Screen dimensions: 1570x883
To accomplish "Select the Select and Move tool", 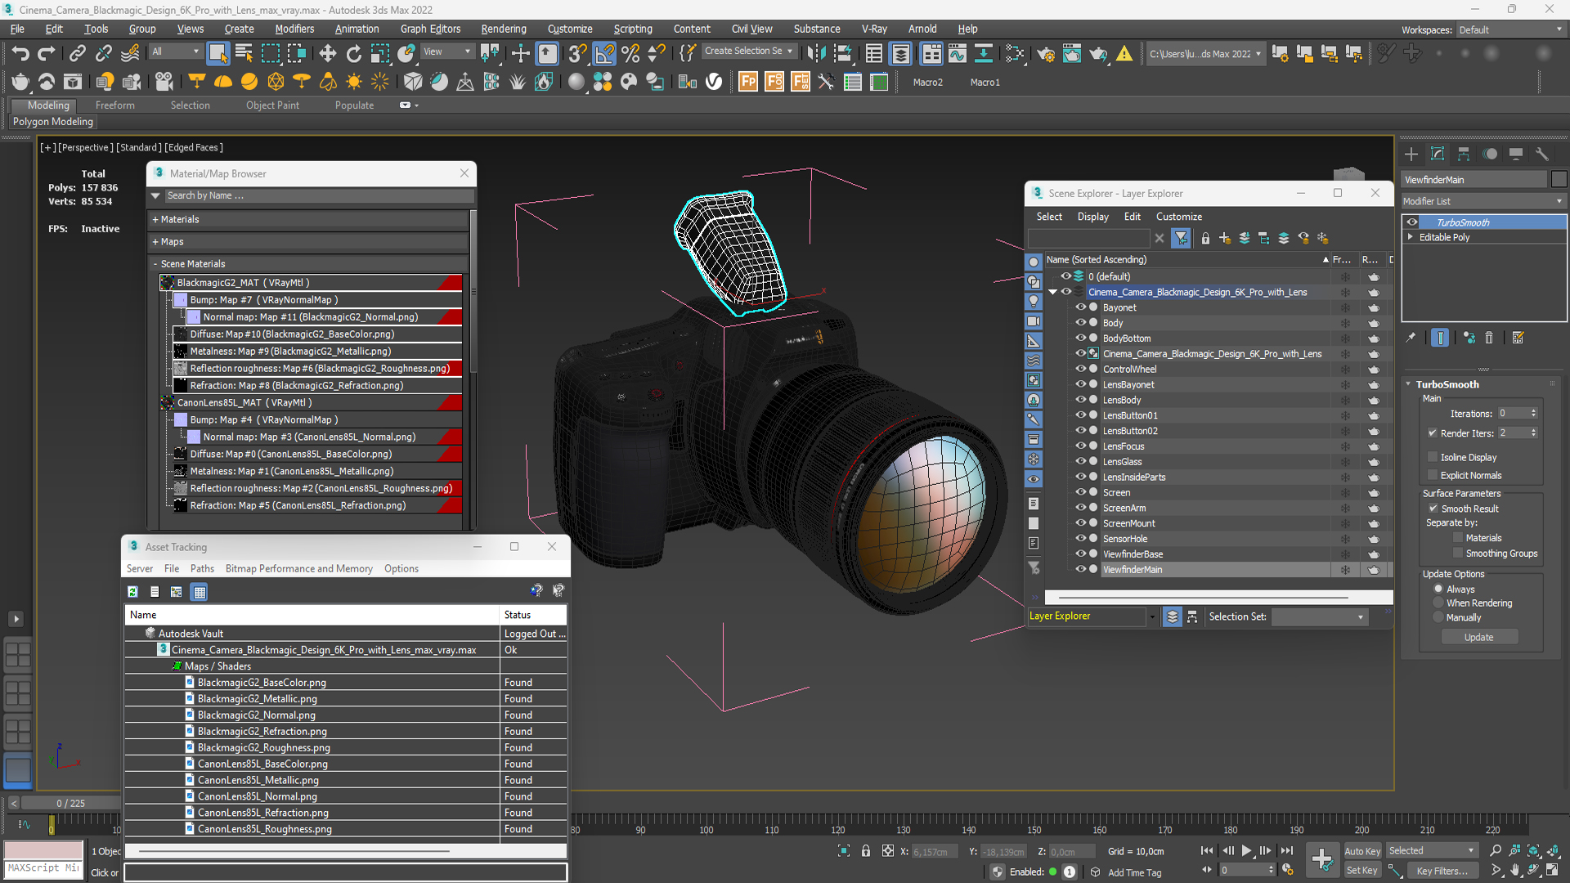I will coord(327,53).
